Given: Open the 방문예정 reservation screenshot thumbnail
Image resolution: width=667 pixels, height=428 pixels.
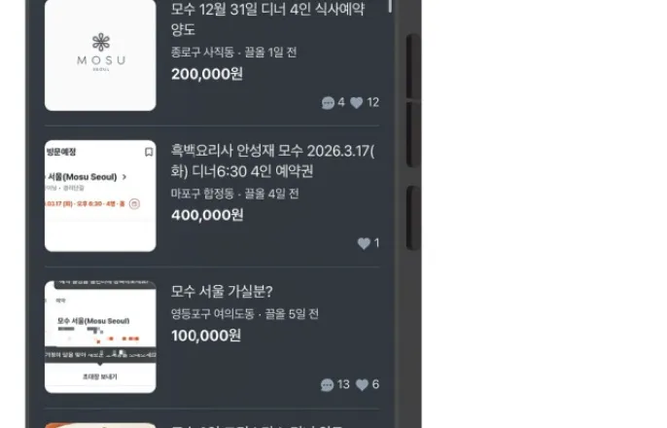Looking at the screenshot, I should pos(100,196).
